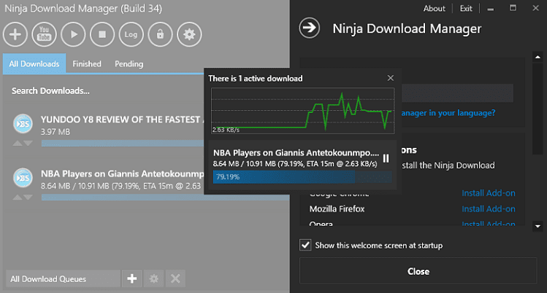547x293 pixels.
Task: Click the welcome panel scrollbar down arrow
Action: [x=538, y=227]
